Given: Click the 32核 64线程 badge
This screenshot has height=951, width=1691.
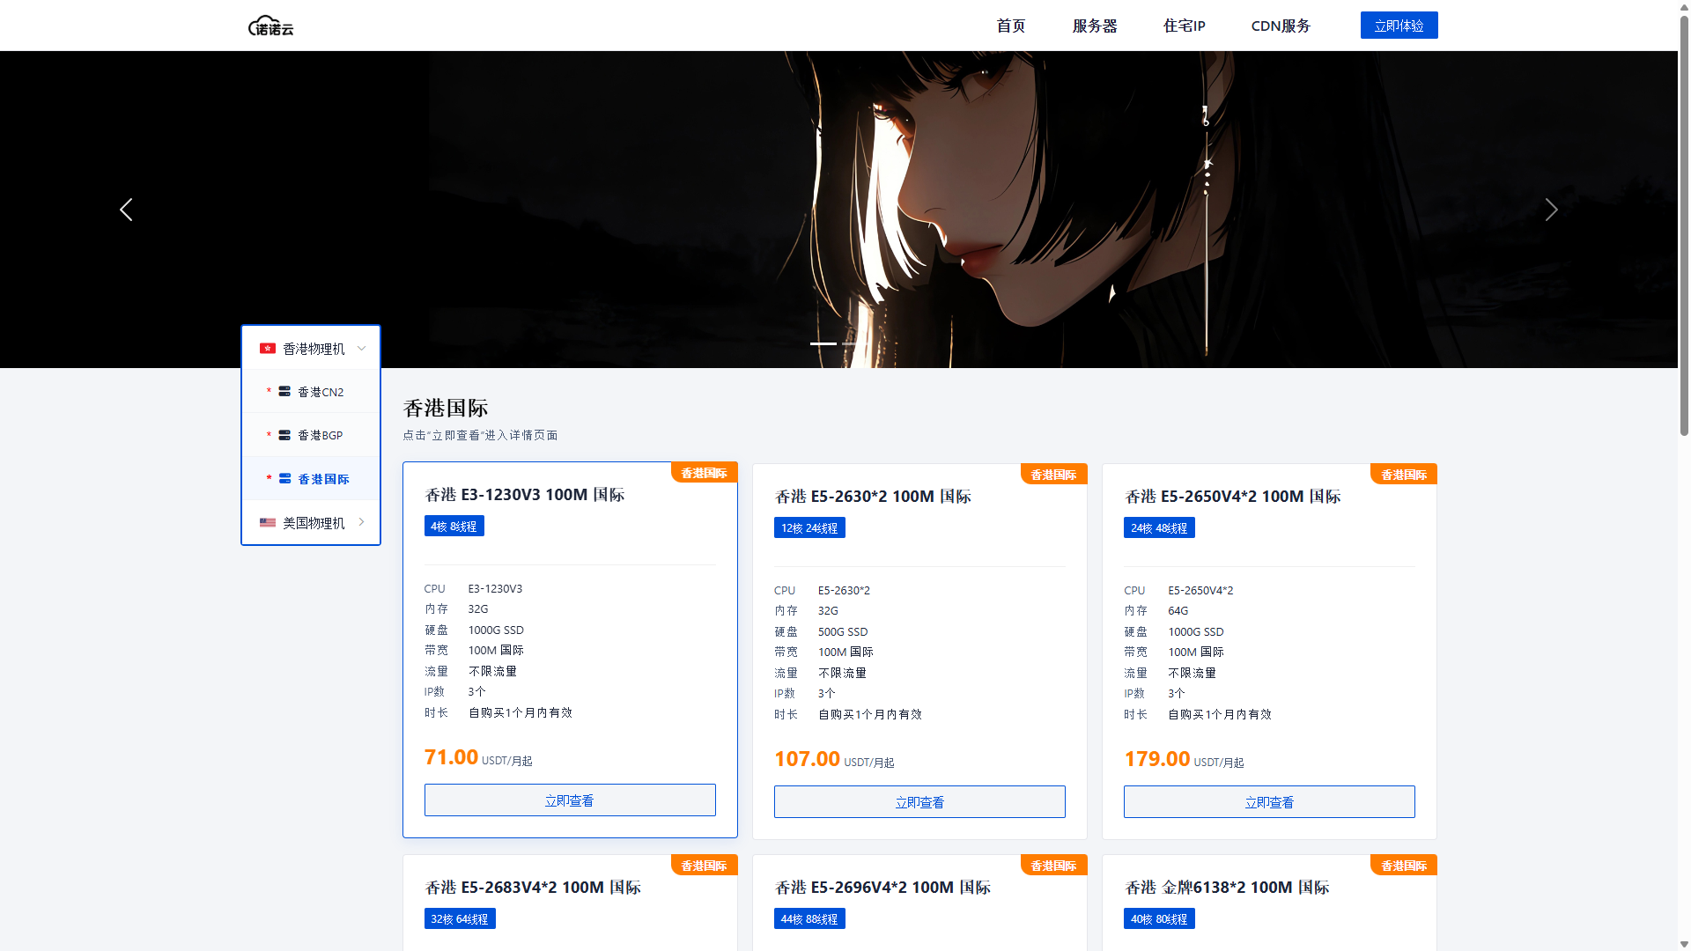Looking at the screenshot, I should [460, 918].
